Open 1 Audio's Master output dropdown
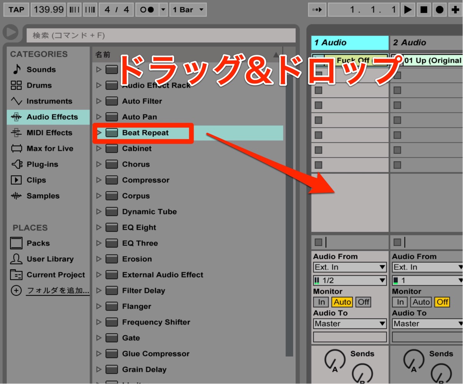This screenshot has width=463, height=384. pos(350,323)
